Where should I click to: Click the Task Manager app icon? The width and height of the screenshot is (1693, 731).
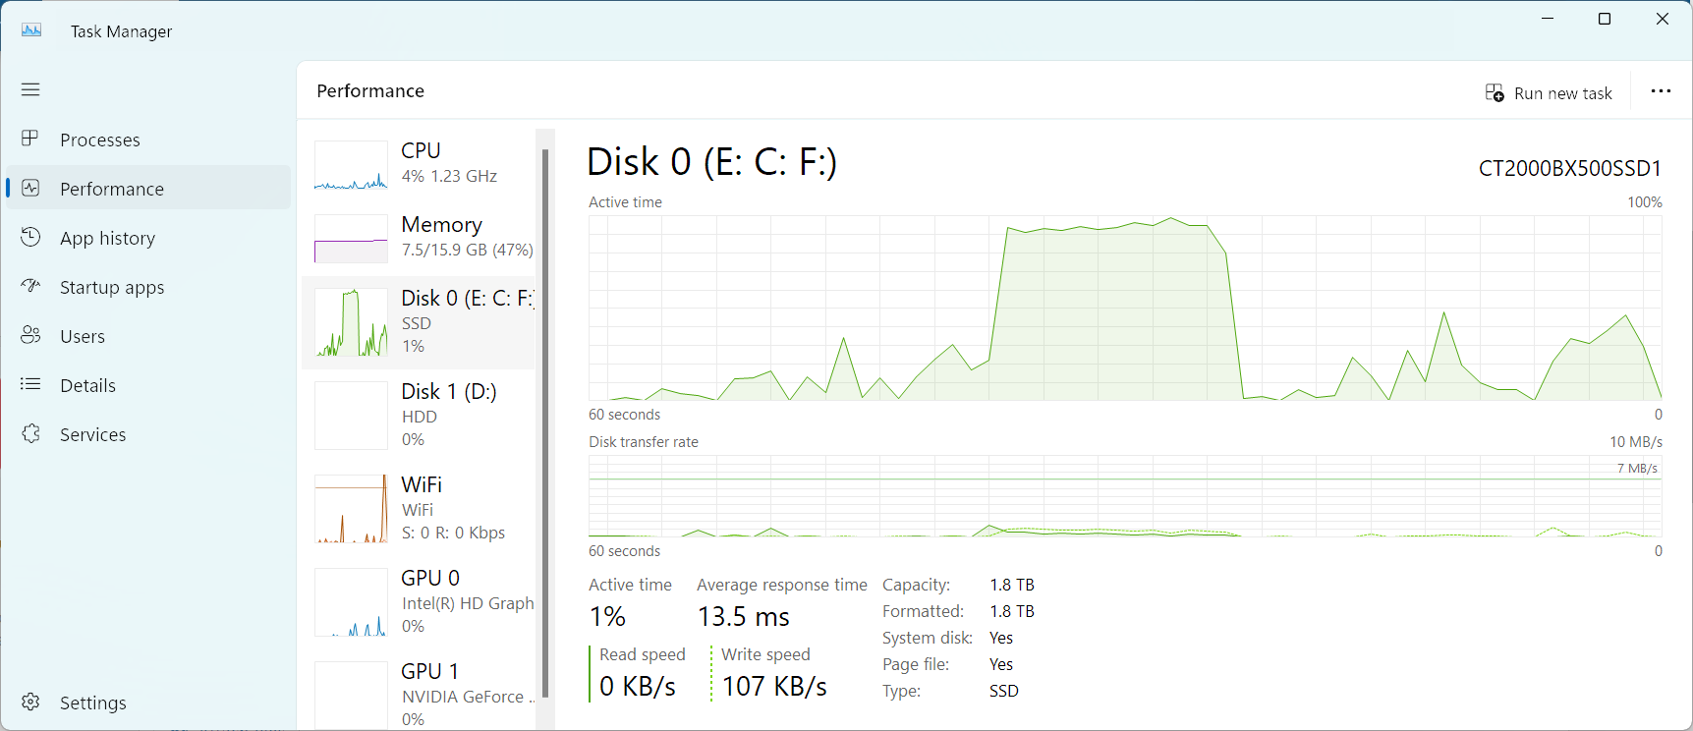(31, 30)
